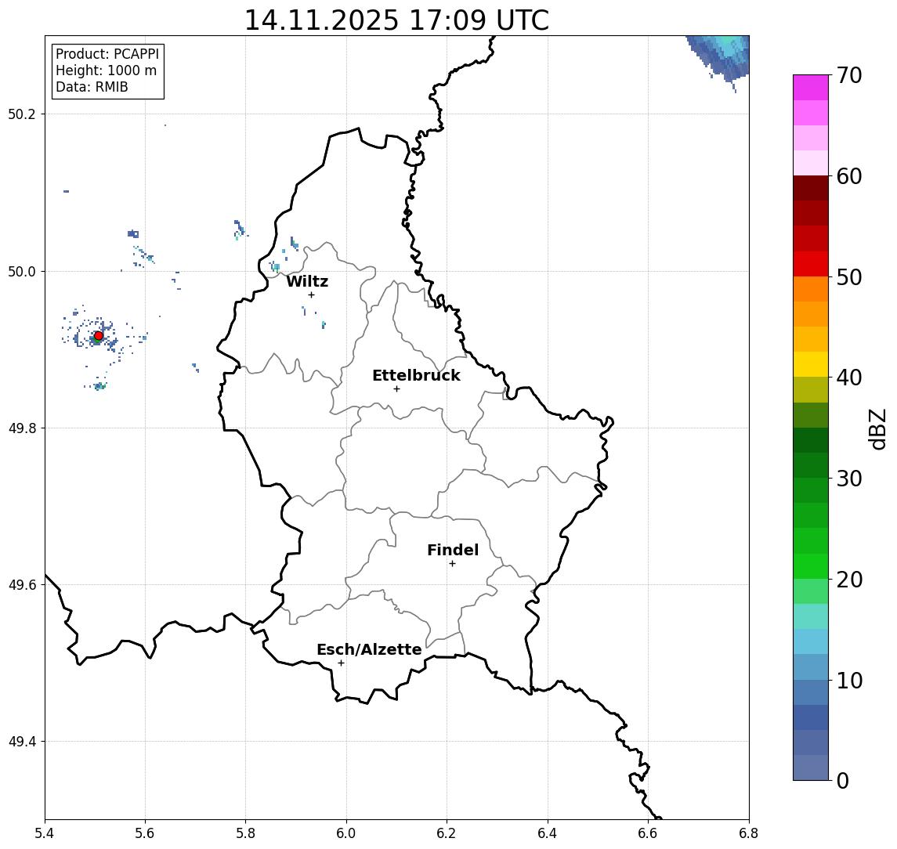
Task: Click the 70 colorbar tick label
Action: pyautogui.click(x=849, y=75)
